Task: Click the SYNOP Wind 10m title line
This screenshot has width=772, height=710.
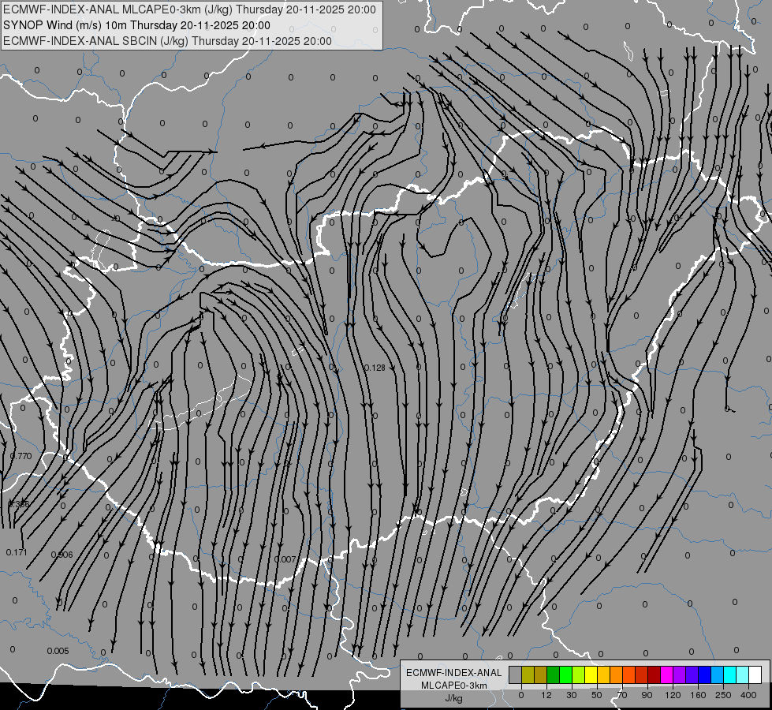Action: [136, 25]
